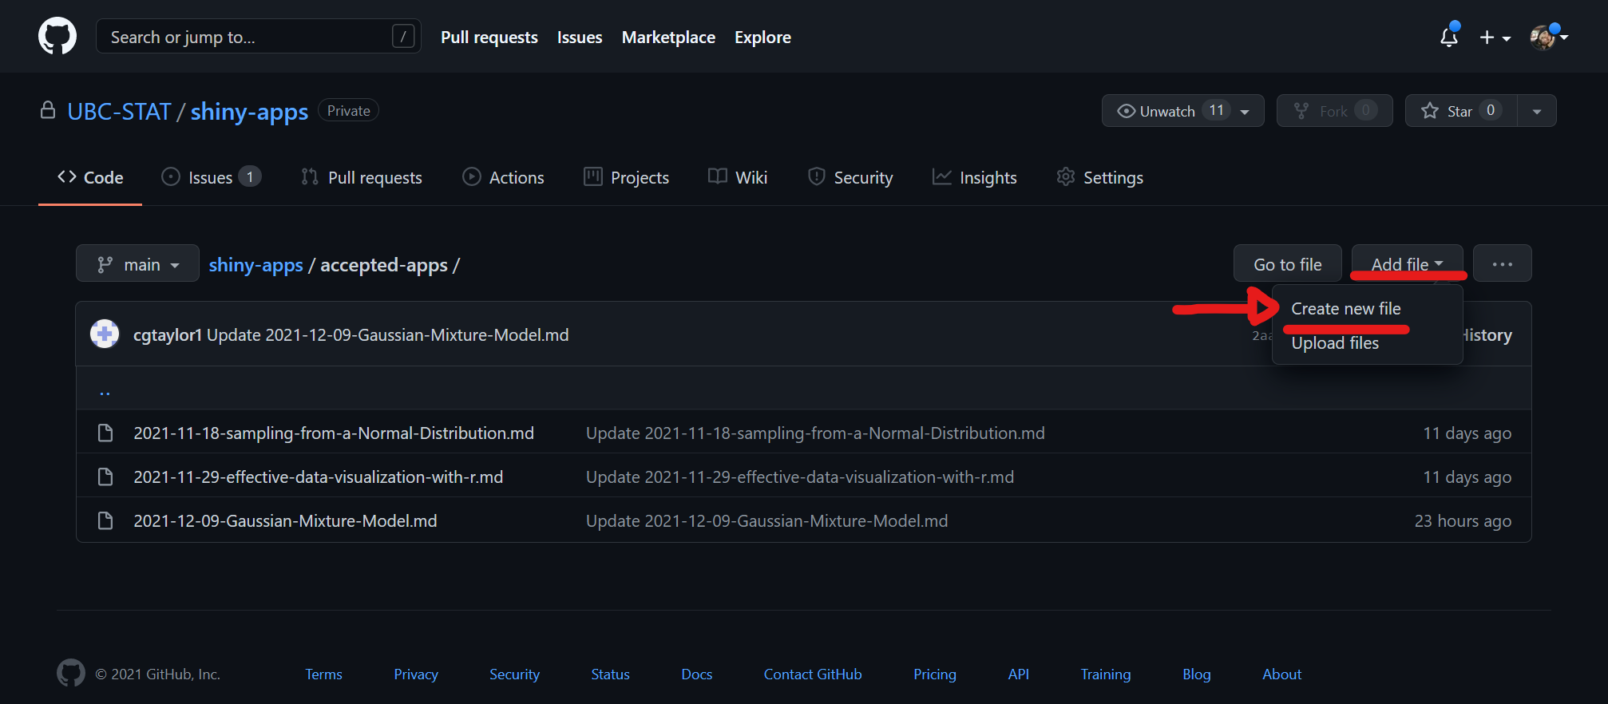Click the 23 hours ago timestamp
Image resolution: width=1608 pixels, height=704 pixels.
[1463, 521]
